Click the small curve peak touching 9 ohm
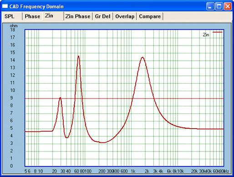Screen dimensions: 234x177 tap(61, 98)
